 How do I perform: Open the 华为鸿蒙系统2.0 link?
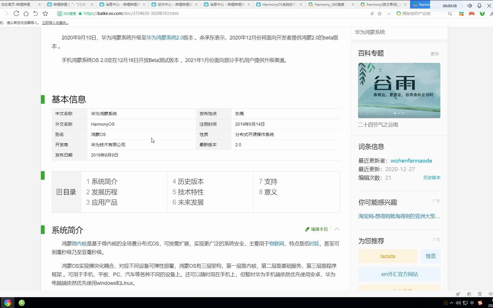pos(165,38)
